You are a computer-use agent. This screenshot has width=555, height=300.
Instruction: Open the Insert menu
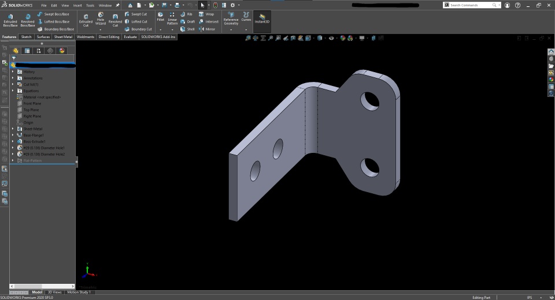pos(77,5)
